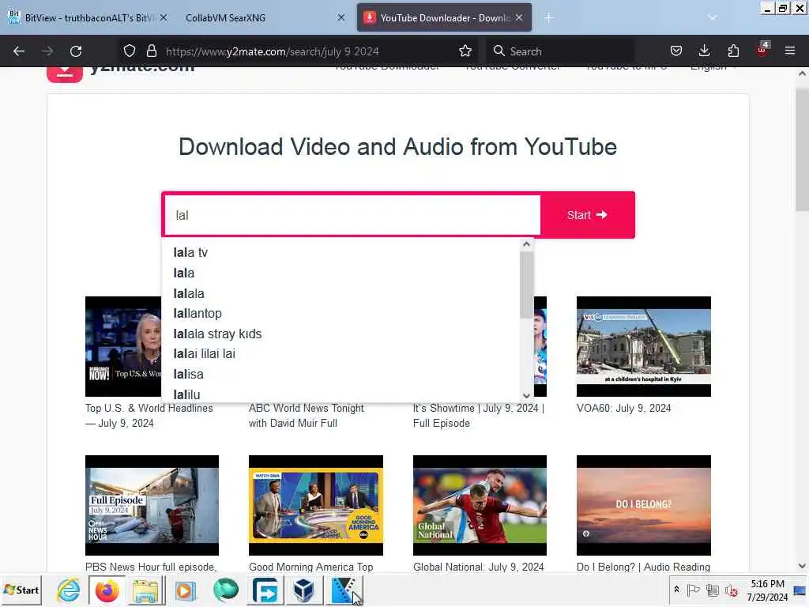Screen dimensions: 809x607
Task: Open the blue arrow app taskbar icon
Action: tap(265, 590)
